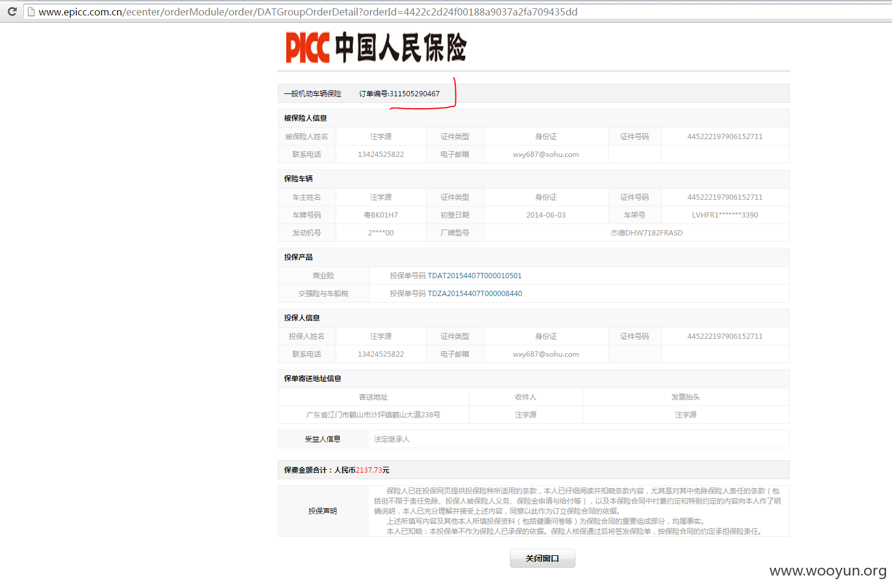Select 汪学源 under 收件人 column
Screen dimensions: 892x588
click(x=525, y=415)
